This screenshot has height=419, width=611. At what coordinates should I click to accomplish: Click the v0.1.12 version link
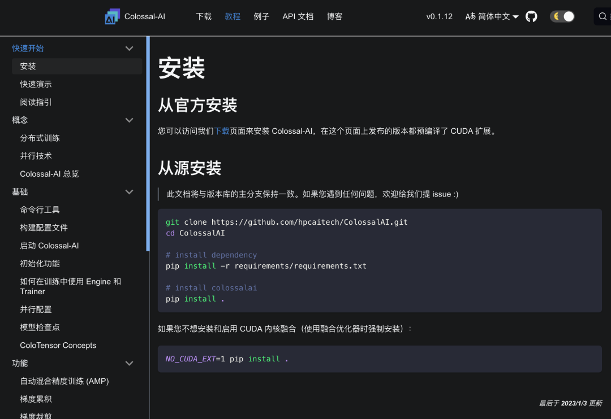point(439,16)
